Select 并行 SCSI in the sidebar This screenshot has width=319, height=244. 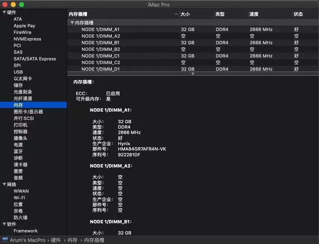tap(24, 118)
